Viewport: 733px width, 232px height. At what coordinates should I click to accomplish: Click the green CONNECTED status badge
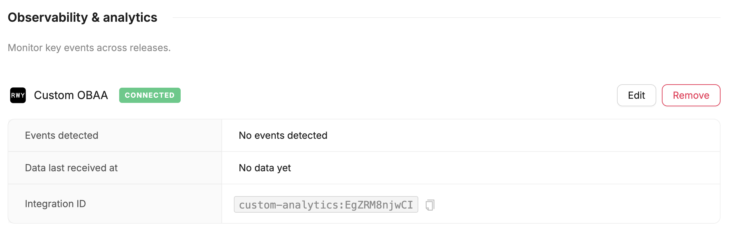[150, 95]
